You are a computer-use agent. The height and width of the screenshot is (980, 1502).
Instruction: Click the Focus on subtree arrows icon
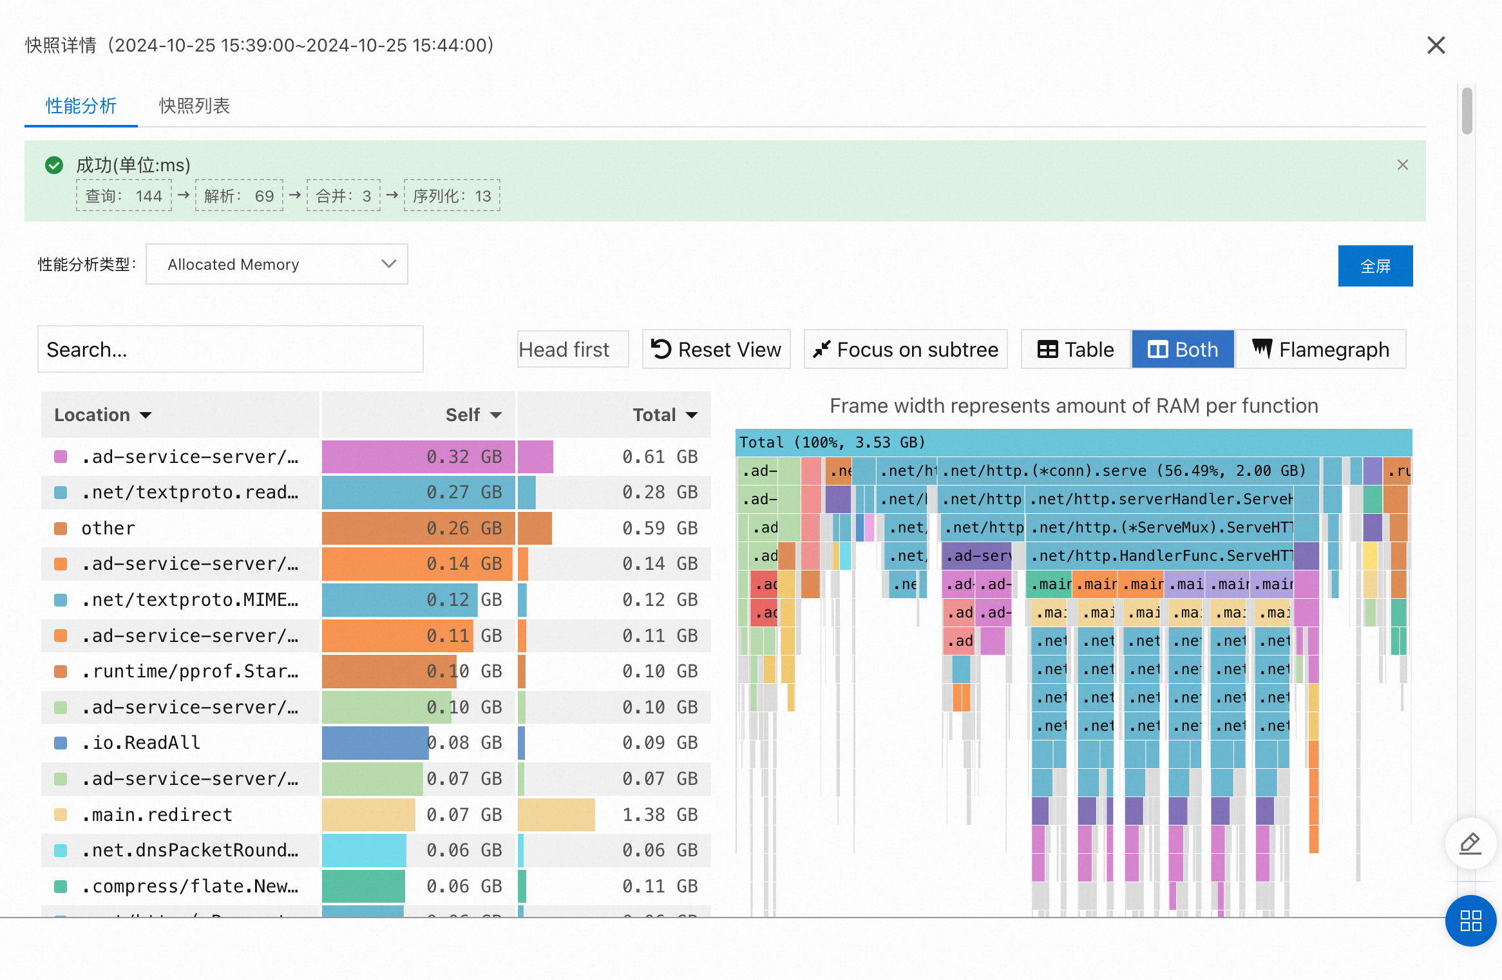click(821, 349)
